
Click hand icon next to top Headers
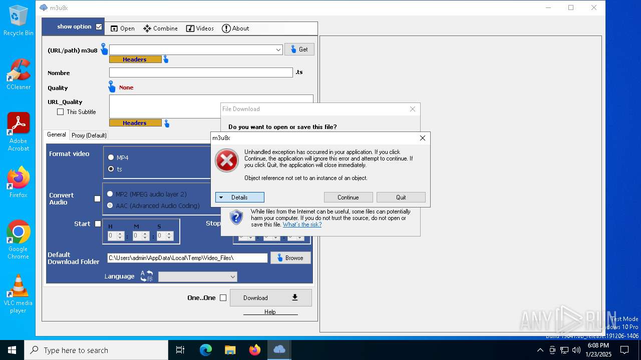[166, 59]
